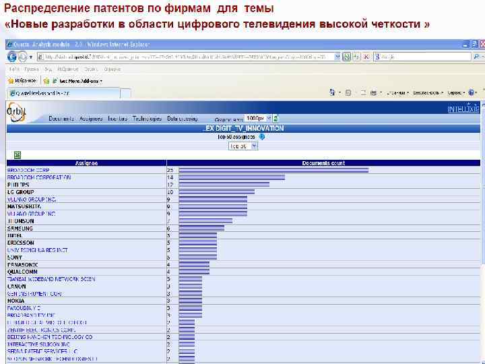
Task: Click the document count value 25
Action: (x=170, y=171)
